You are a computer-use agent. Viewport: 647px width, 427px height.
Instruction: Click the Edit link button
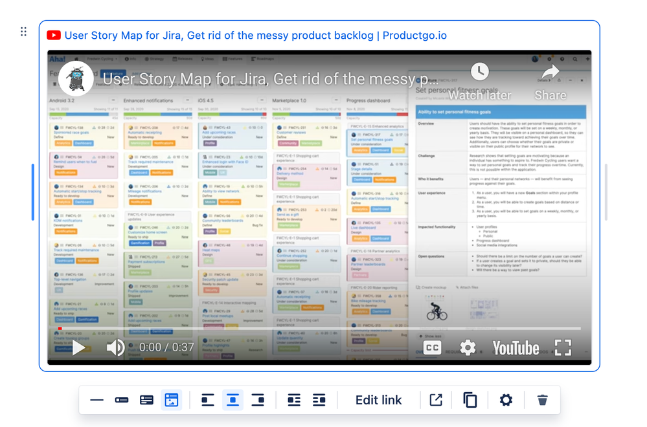(x=378, y=400)
